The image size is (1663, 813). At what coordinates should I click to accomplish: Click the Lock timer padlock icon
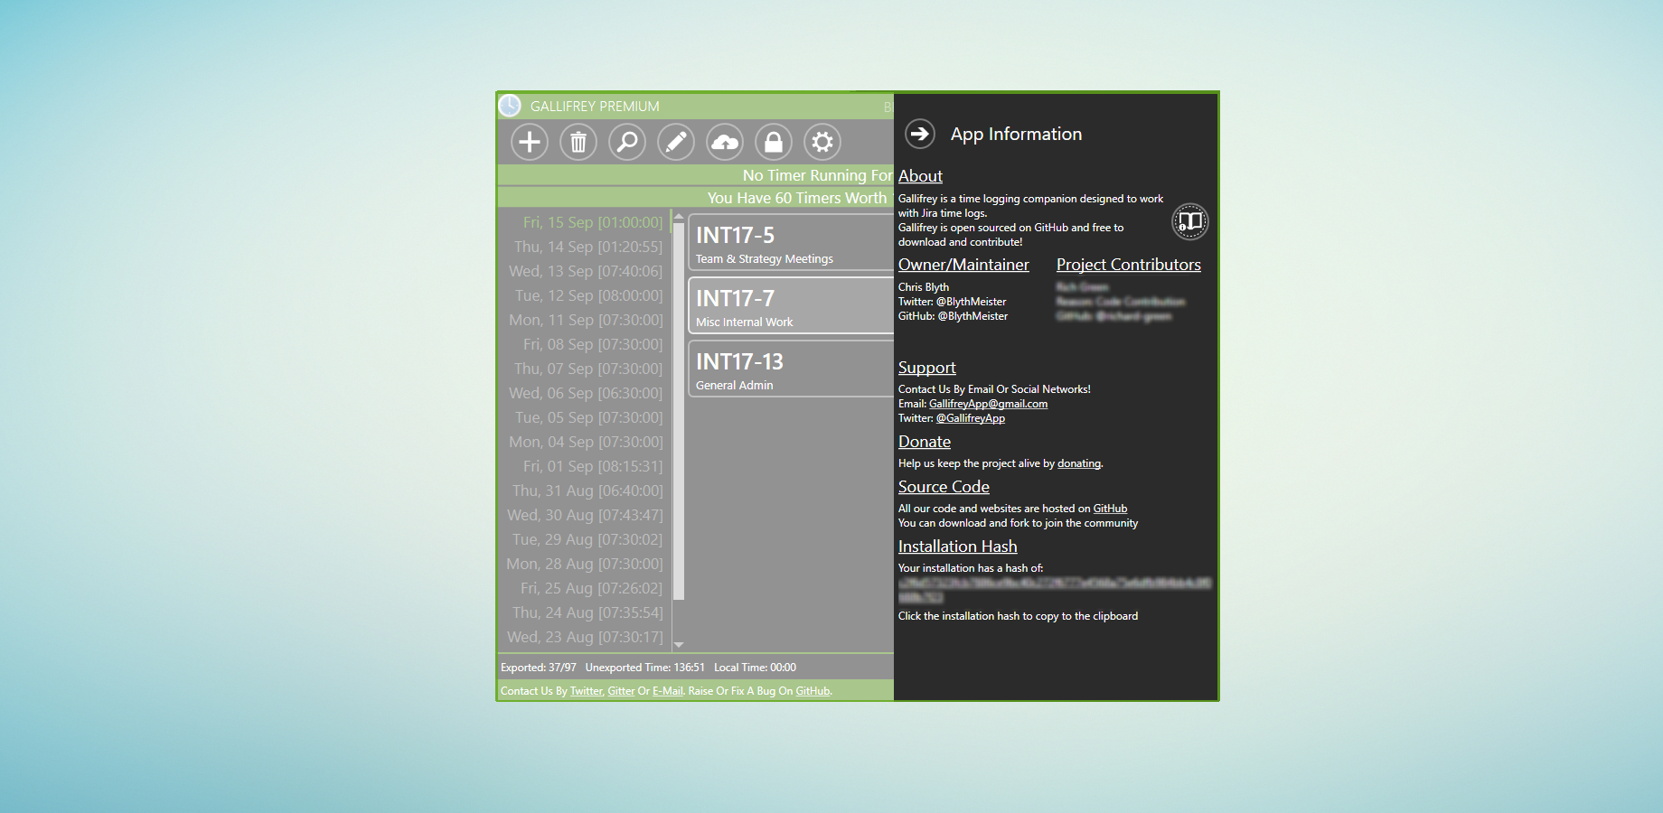[774, 142]
